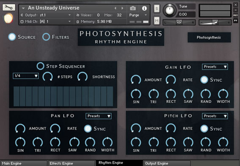Click the Tune value 0.00
Viewport: 240px width, 166px height.
click(183, 14)
